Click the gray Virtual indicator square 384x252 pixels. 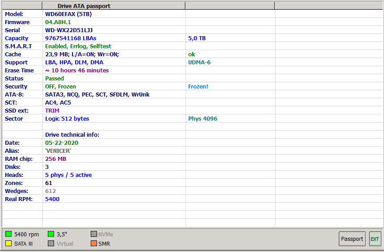pyautogui.click(x=51, y=244)
